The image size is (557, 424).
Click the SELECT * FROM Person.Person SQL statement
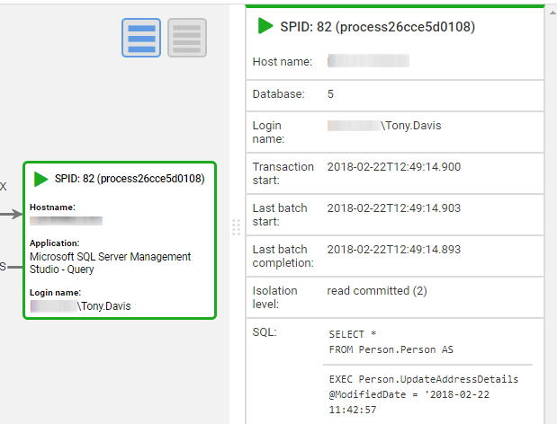click(391, 342)
